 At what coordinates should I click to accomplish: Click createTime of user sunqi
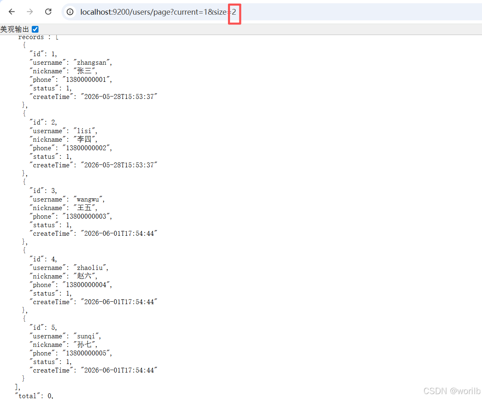[x=94, y=370]
